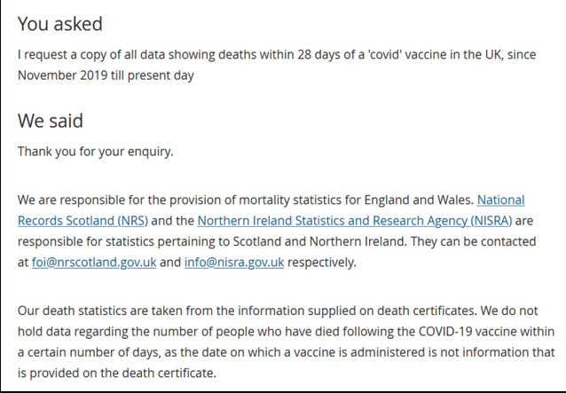Click the "Scotland and Northern Ireland" phrase
Viewport: 566px width, 393px height.
pos(319,241)
